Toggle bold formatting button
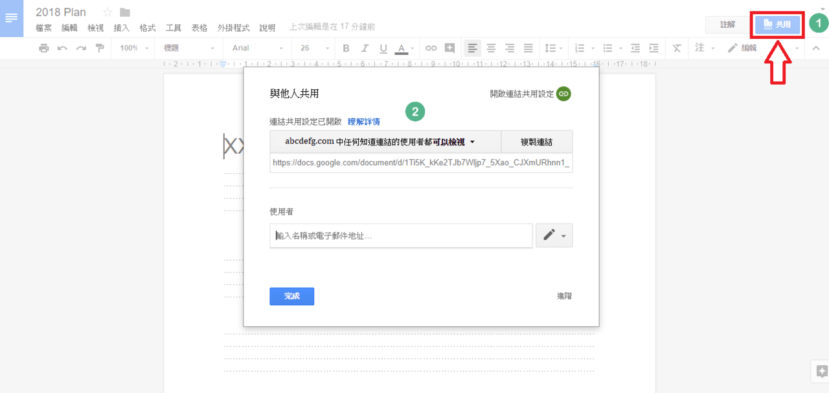This screenshot has width=829, height=393. click(x=346, y=48)
